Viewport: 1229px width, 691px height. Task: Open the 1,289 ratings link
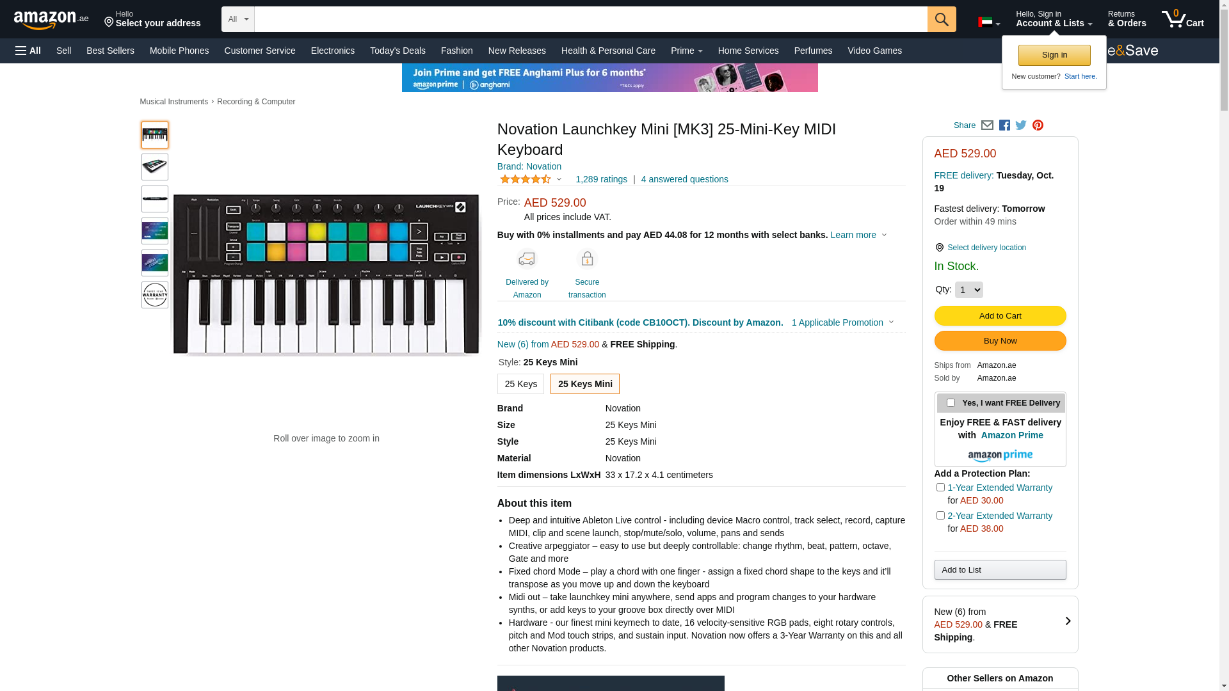601,179
